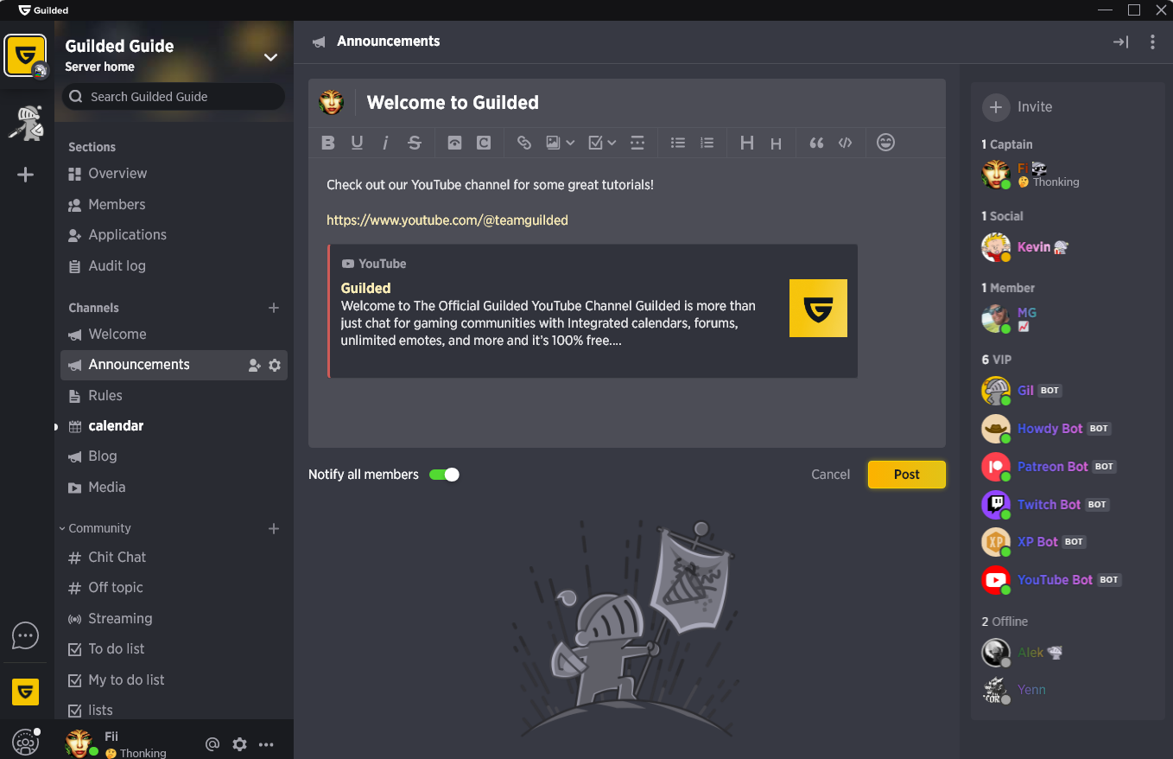Post the announcement
The image size is (1173, 759).
pos(907,475)
